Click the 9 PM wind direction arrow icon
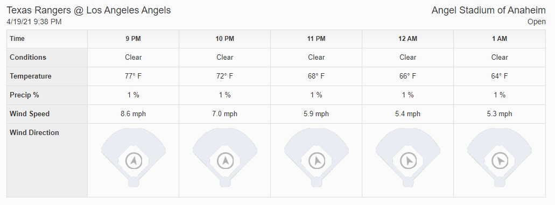 pyautogui.click(x=134, y=161)
